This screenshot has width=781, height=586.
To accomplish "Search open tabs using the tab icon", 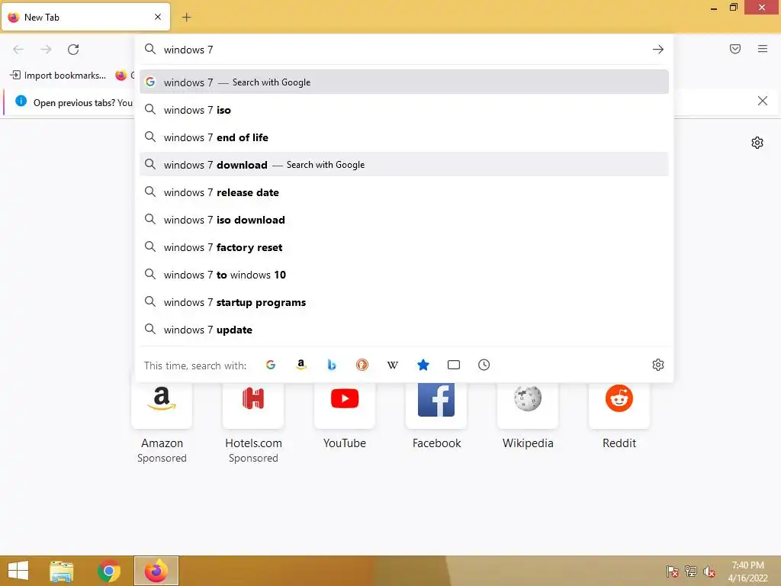I will 454,365.
